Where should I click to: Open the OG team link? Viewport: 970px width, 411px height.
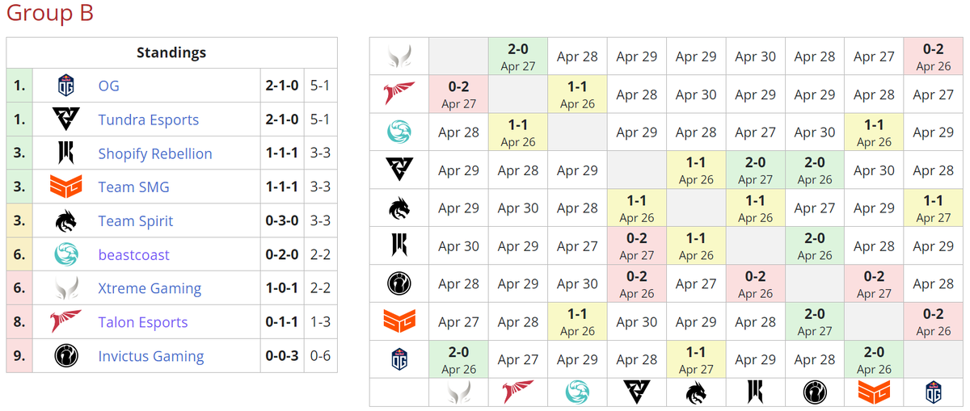click(108, 86)
